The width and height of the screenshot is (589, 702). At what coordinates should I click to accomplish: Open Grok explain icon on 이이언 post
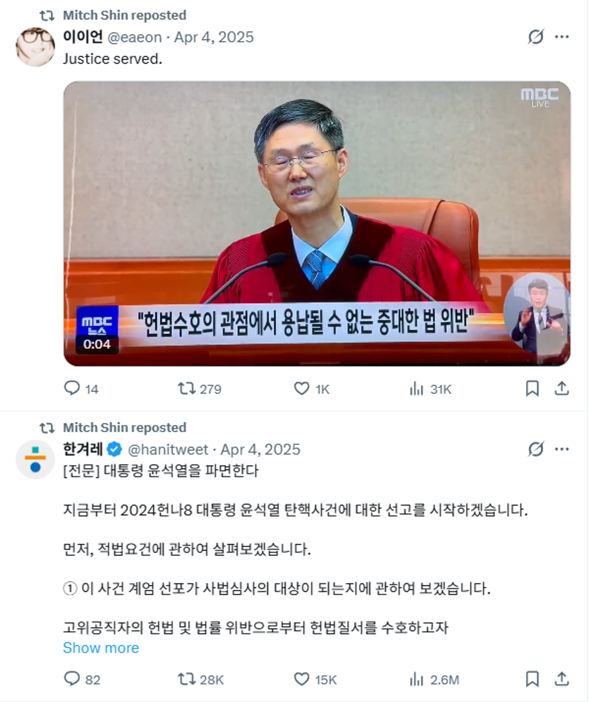click(535, 37)
